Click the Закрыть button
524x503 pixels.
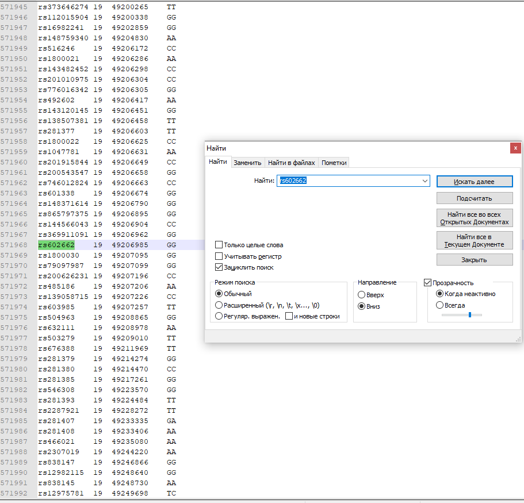point(474,260)
